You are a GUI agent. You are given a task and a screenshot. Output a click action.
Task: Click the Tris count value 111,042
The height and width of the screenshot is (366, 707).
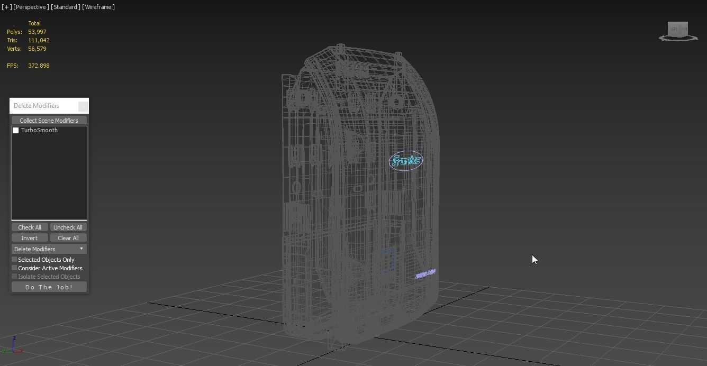point(39,40)
